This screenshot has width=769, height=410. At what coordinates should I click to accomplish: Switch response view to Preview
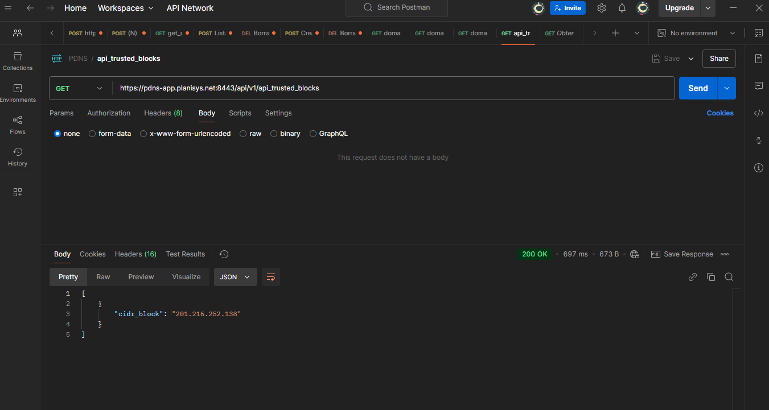click(x=141, y=277)
